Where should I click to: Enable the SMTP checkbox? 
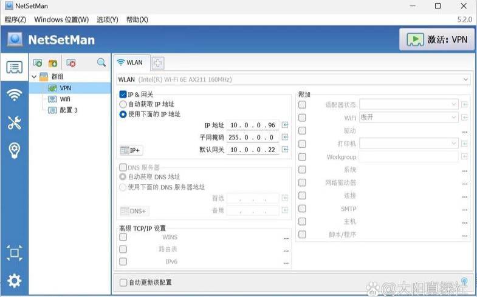tap(302, 209)
